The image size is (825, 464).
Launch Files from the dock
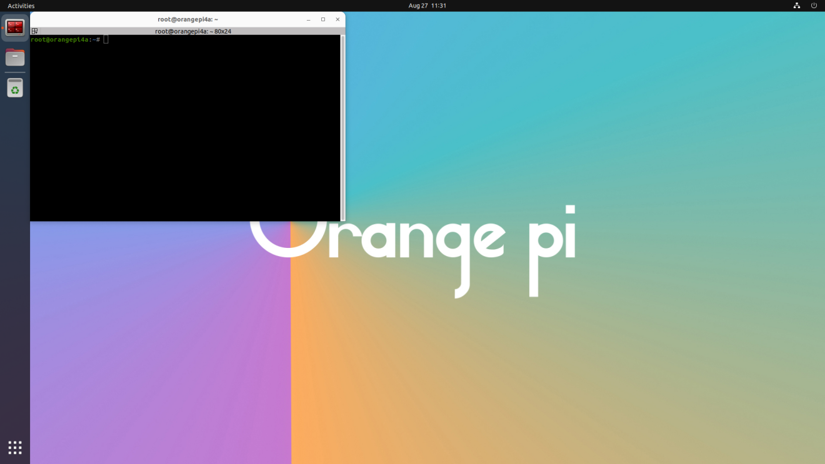(x=15, y=57)
